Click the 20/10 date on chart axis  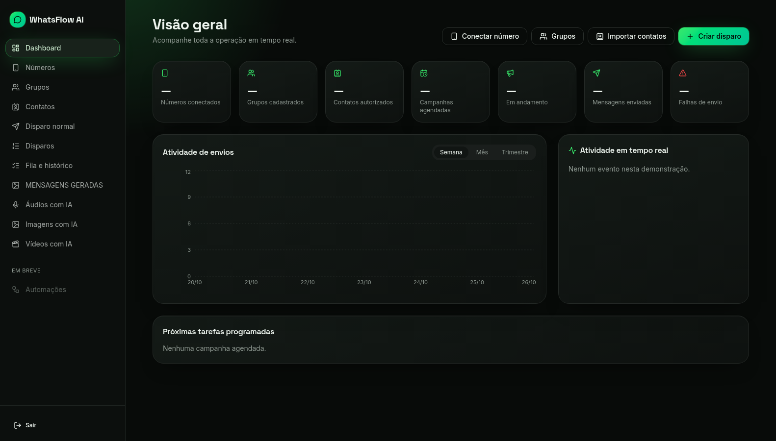coord(195,282)
